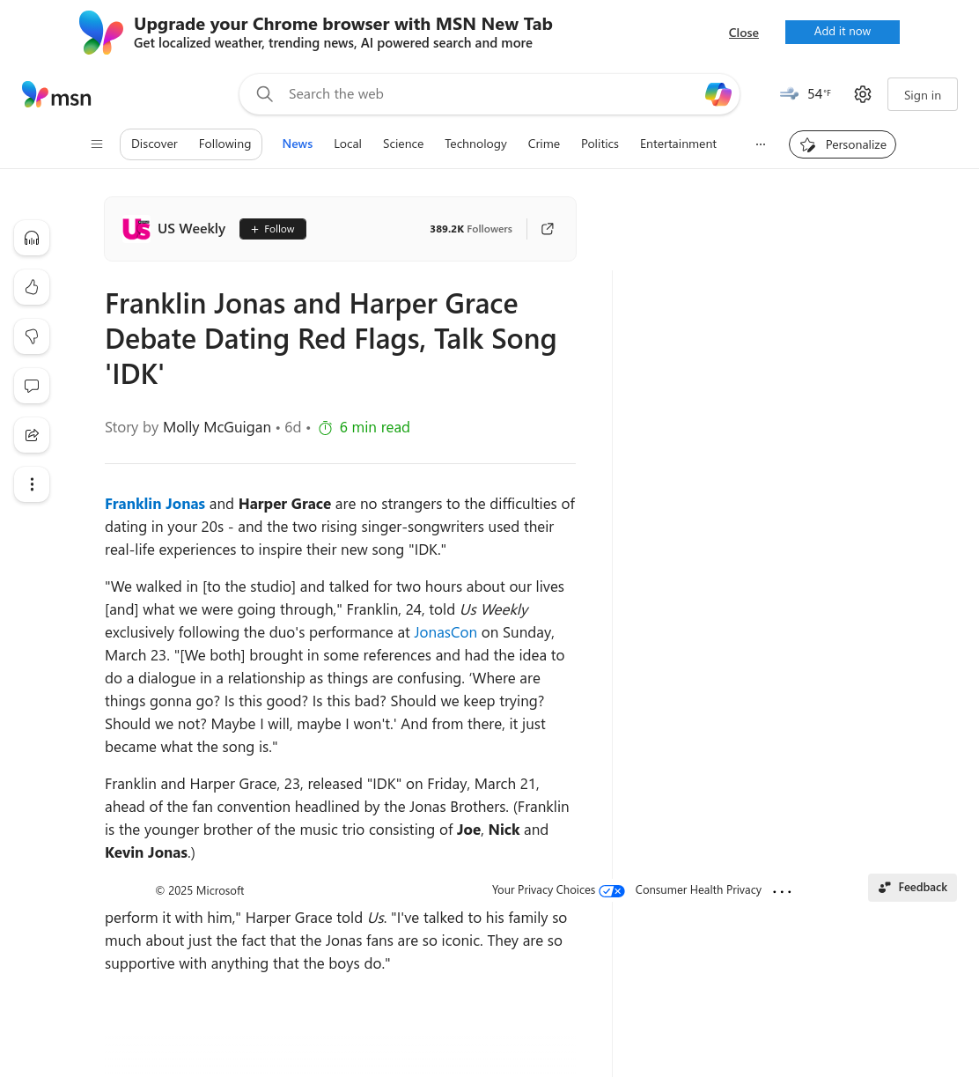The image size is (979, 1077).
Task: Click the US Weekly logo icon
Action: 136,229
